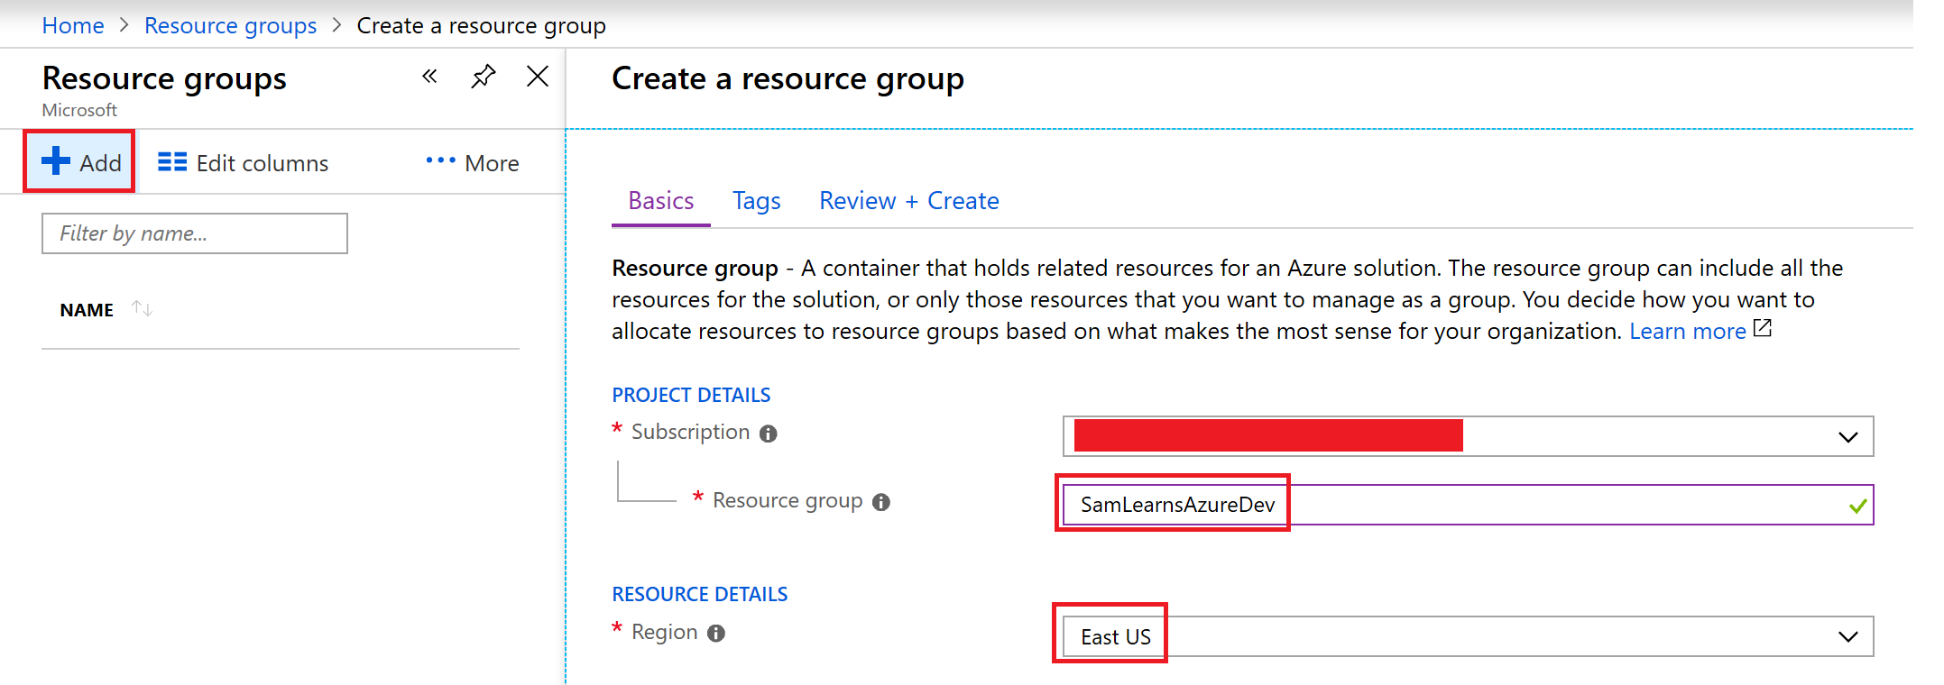Click the Subscription info icon
The height and width of the screenshot is (685, 1944).
click(768, 434)
